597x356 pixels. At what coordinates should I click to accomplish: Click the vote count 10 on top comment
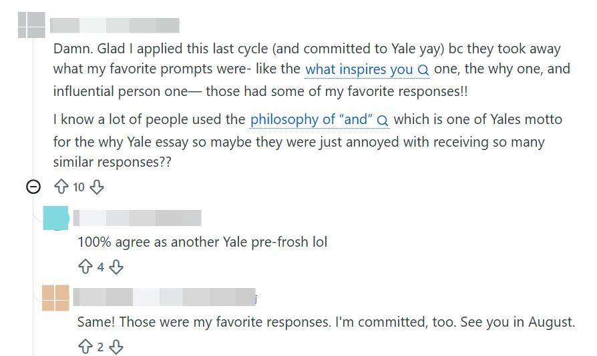point(79,187)
